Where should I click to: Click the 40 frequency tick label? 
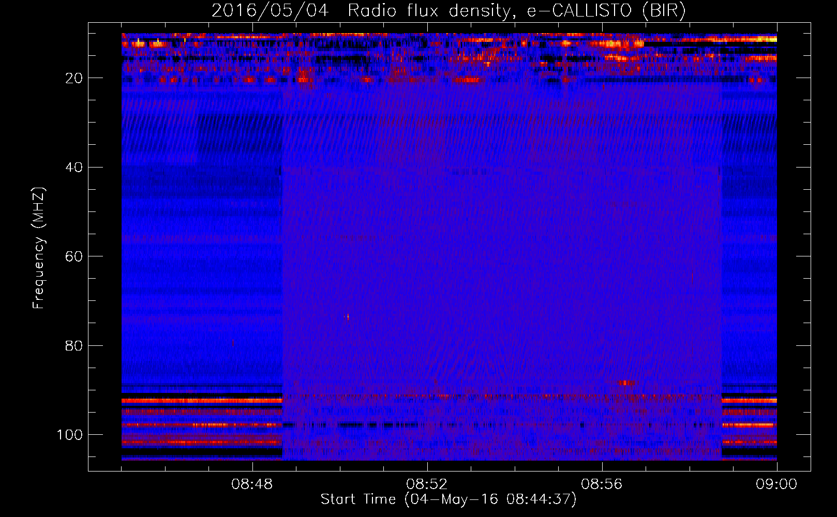(74, 168)
